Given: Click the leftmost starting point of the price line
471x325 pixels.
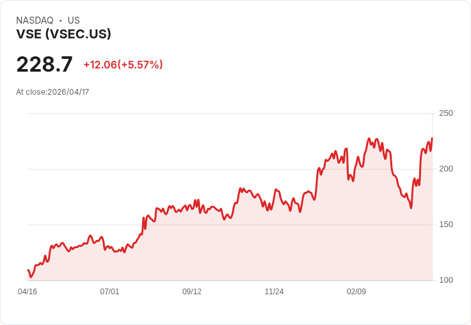Looking at the screenshot, I should (x=28, y=270).
